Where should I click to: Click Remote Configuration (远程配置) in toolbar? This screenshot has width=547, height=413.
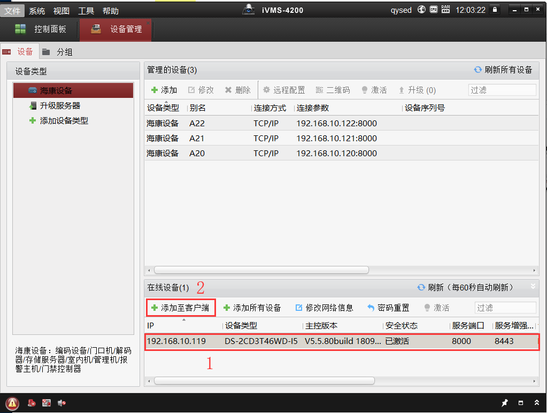tap(284, 90)
